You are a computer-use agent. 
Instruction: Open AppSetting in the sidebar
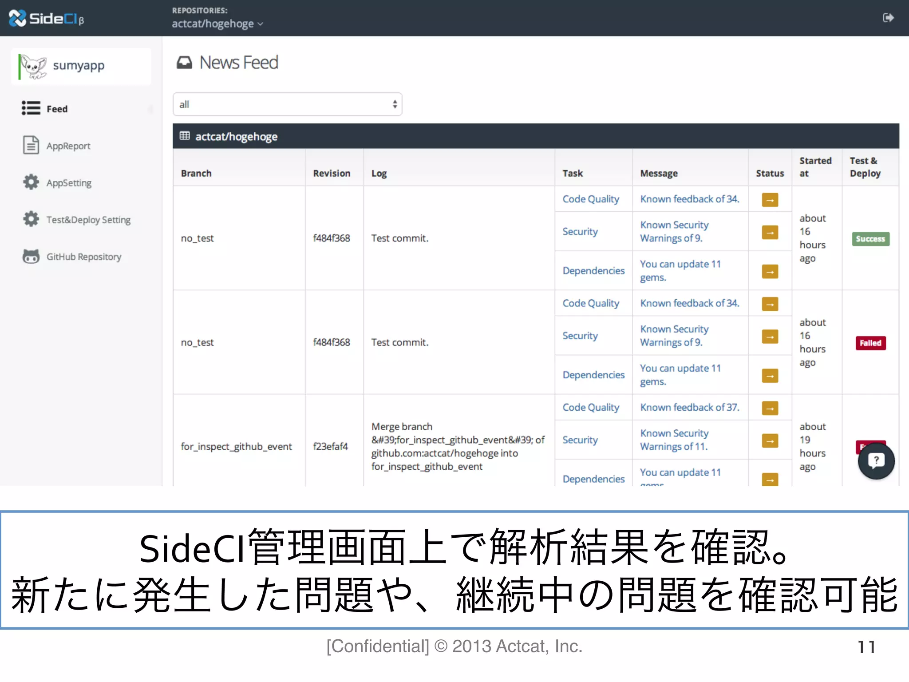[69, 183]
